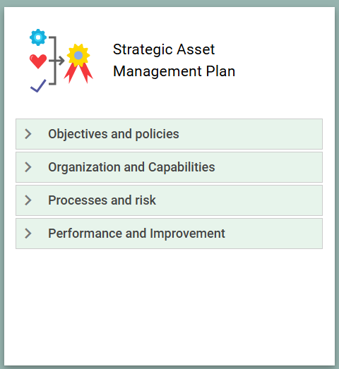Click the blue center of the award rosette
The height and width of the screenshot is (369, 339).
[78, 55]
